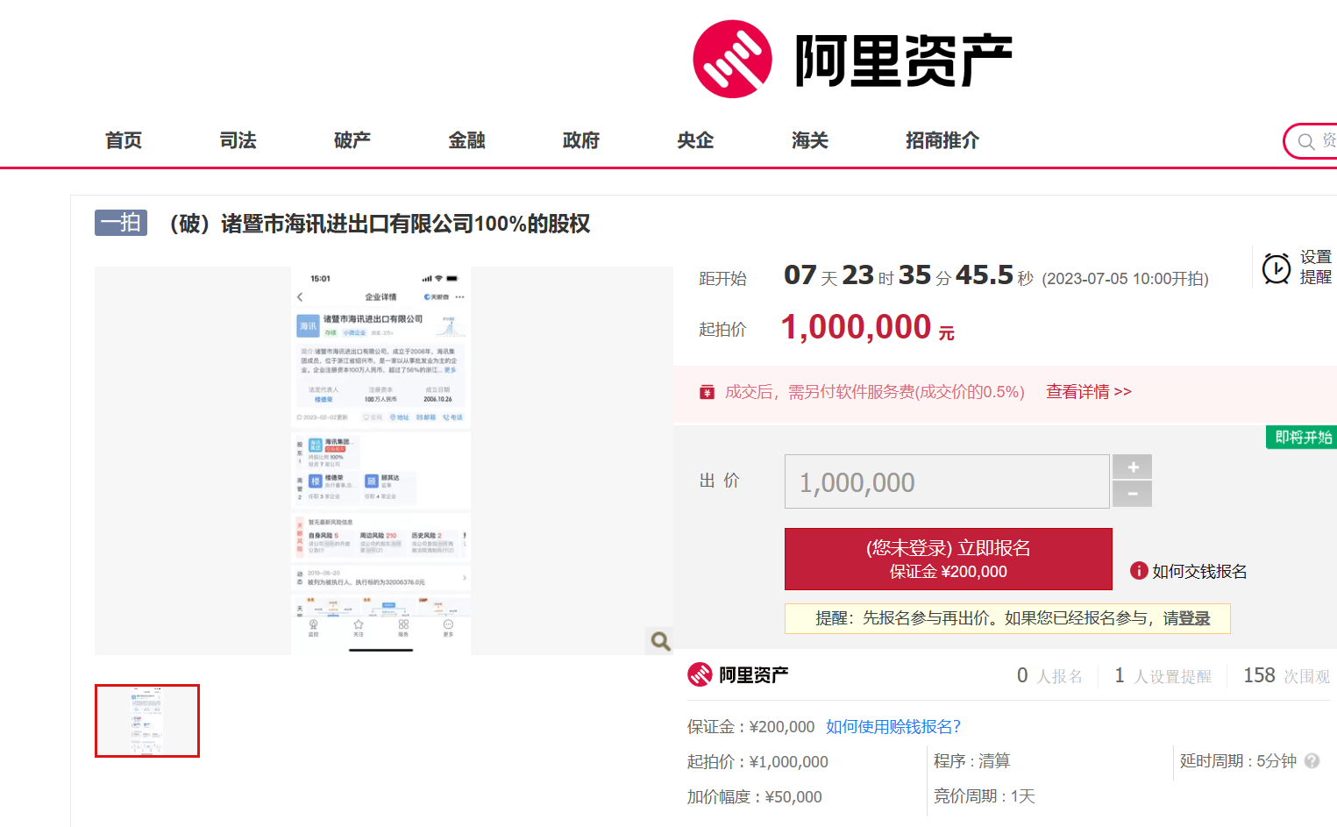Screen dimensions: 1337x827
Task: Open the 破产 navigation item
Action: 352,140
